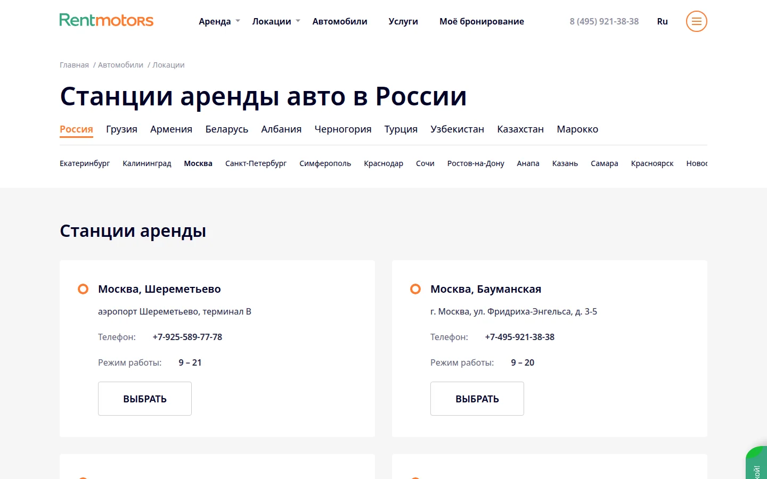Filter by city Екатеринбург
Screen dimensions: 767x479
(85, 163)
